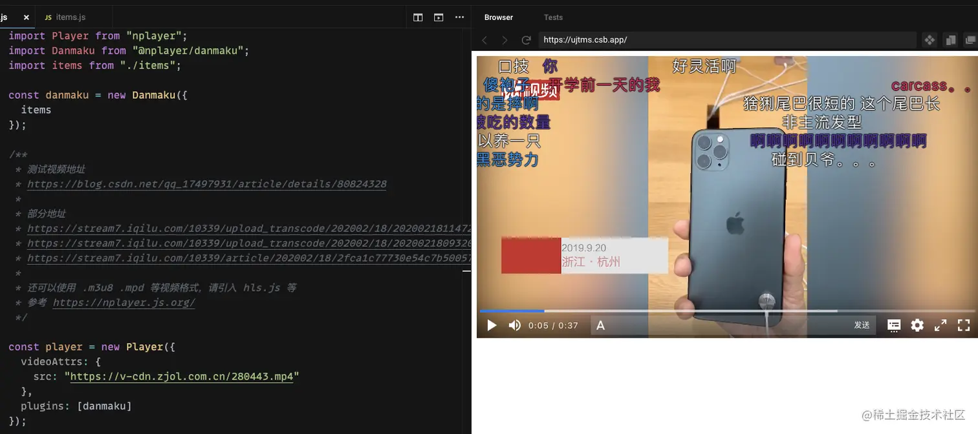Go forward in the preview browser
978x434 pixels.
coord(505,40)
